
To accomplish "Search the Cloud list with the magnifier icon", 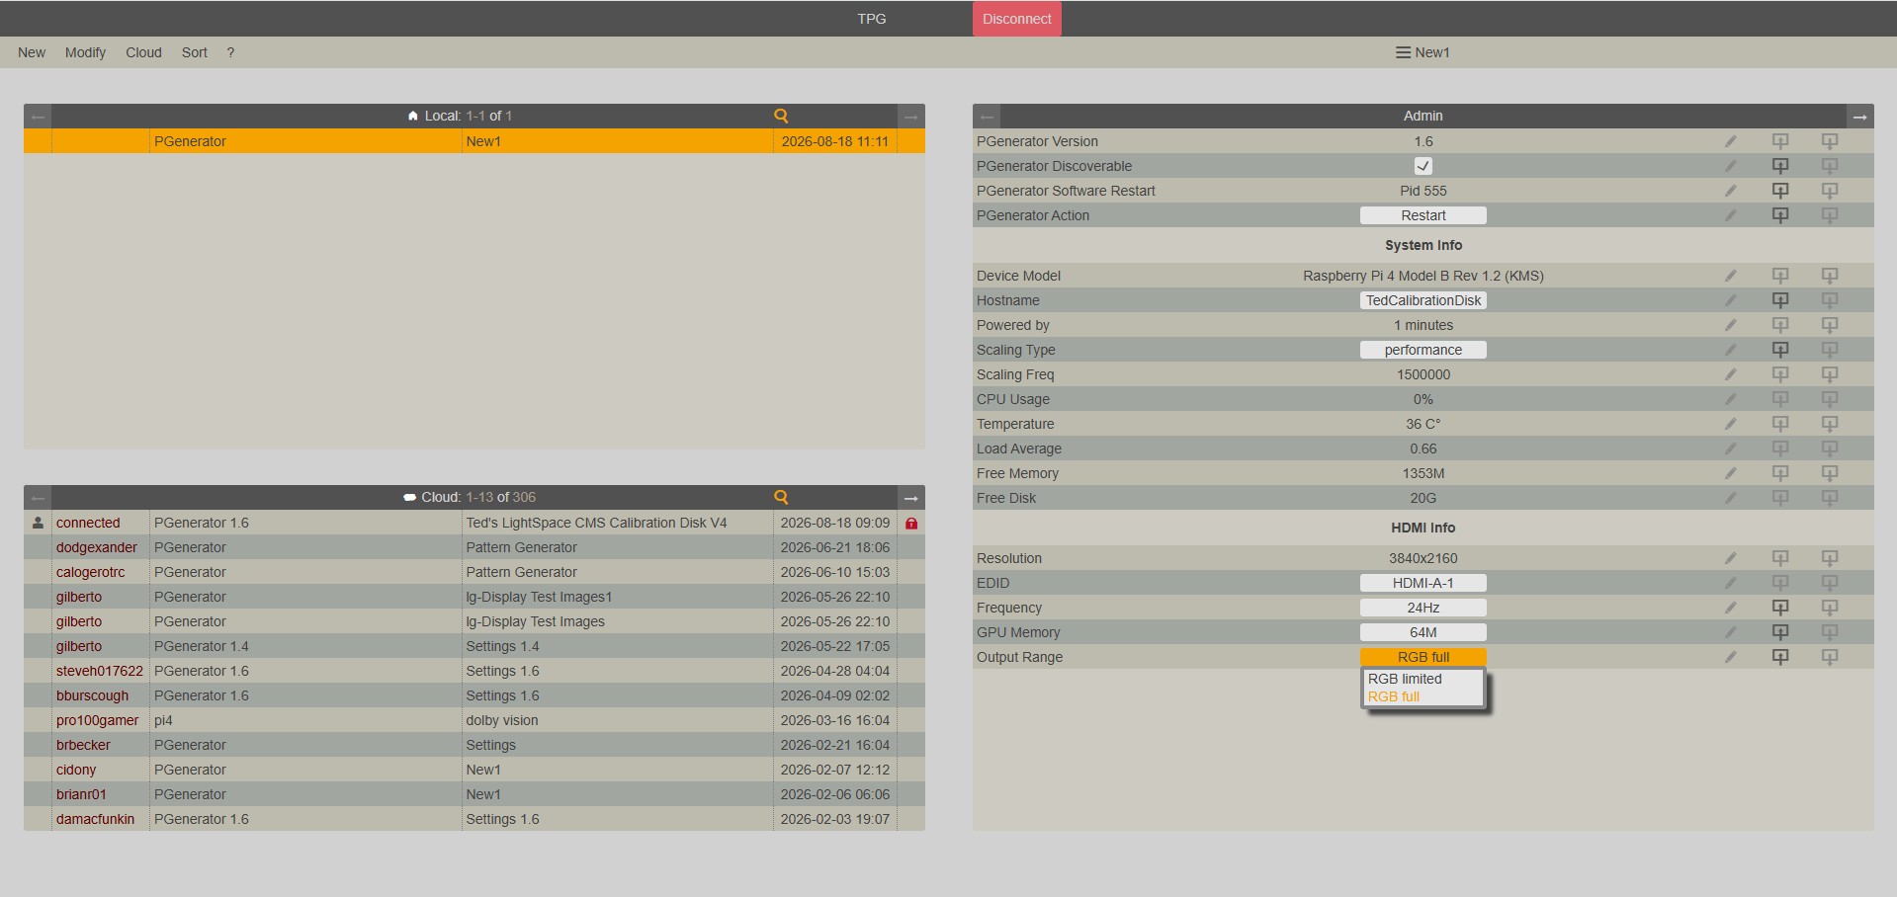I will coord(781,497).
